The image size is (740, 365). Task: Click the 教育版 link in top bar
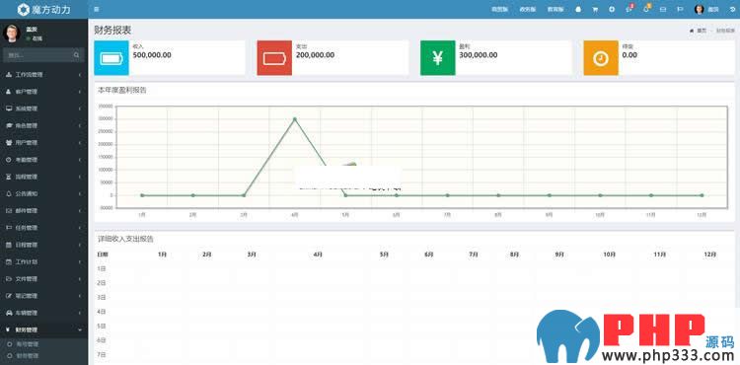(555, 9)
